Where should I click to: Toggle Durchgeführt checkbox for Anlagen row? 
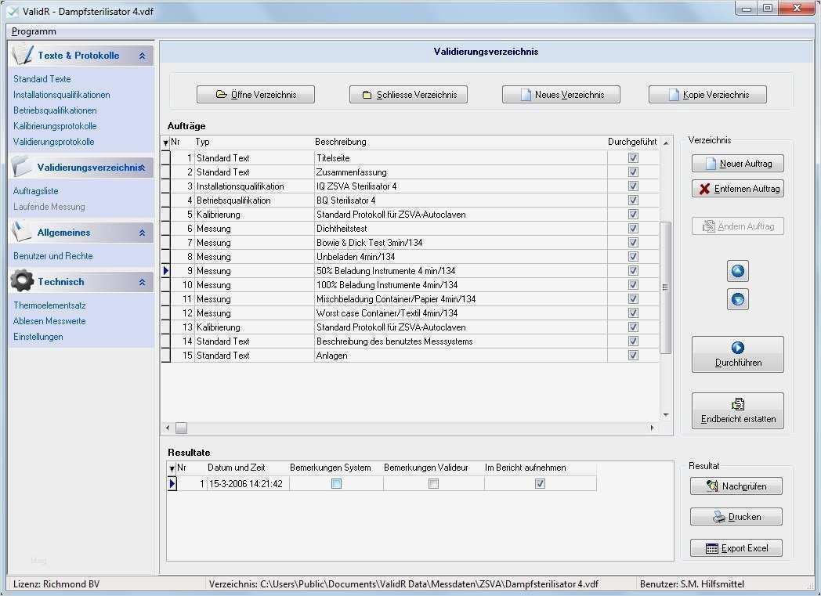633,356
